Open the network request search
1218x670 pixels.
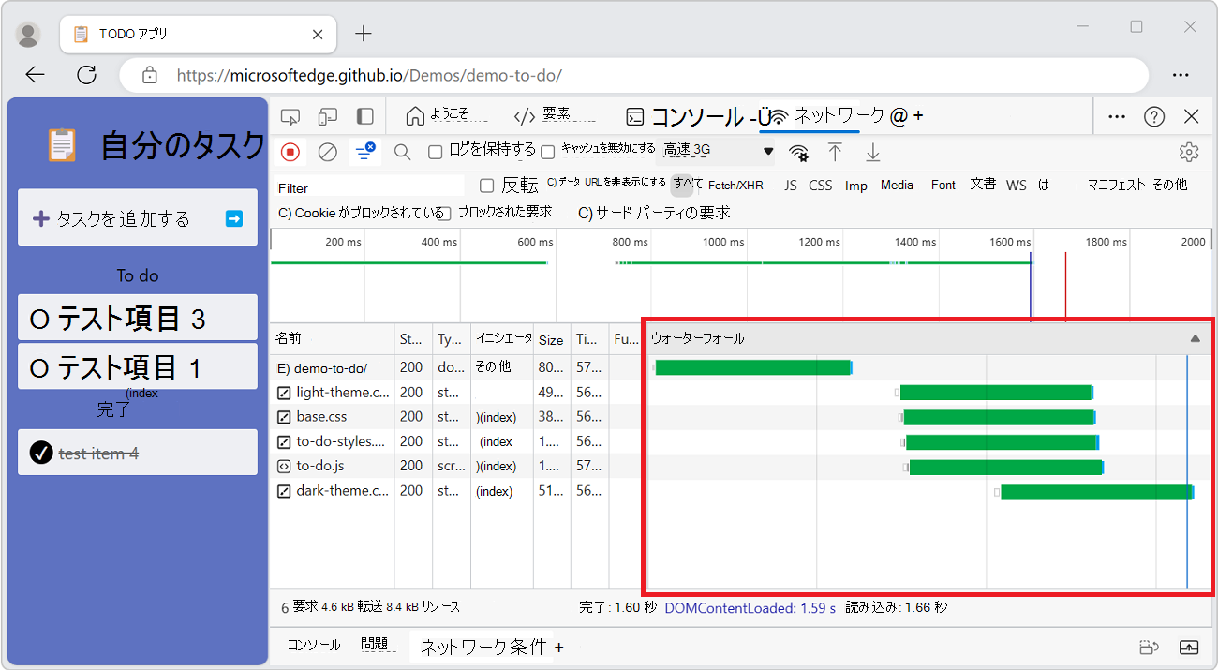(402, 151)
